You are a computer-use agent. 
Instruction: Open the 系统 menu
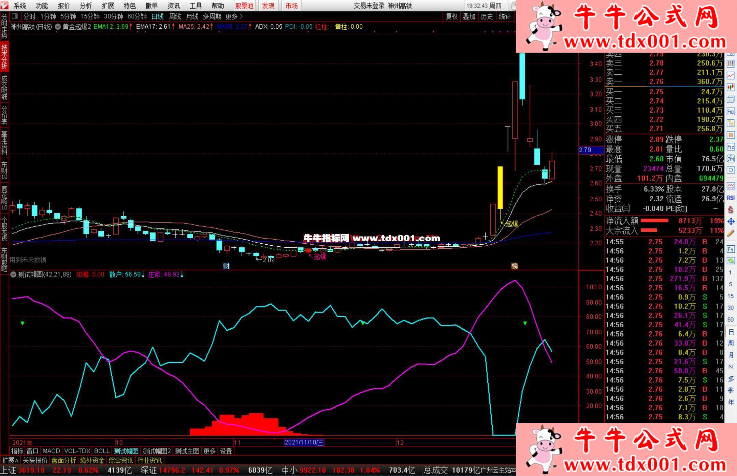click(x=20, y=6)
